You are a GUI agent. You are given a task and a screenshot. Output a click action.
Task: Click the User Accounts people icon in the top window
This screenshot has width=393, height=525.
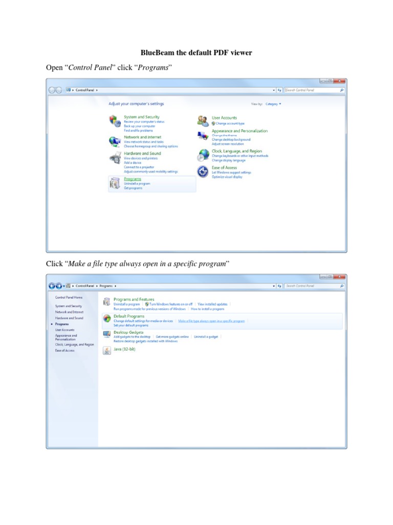click(x=203, y=121)
